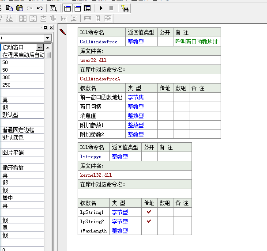Toggle 传址 checkmark for lpString2

coord(149,221)
